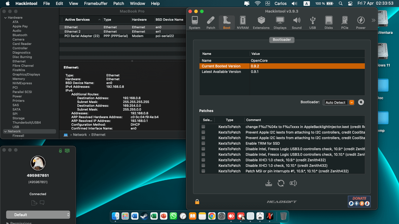Click the refresh icon below the patches list
Image resolution: width=399 pixels, height=224 pixels.
click(281, 183)
